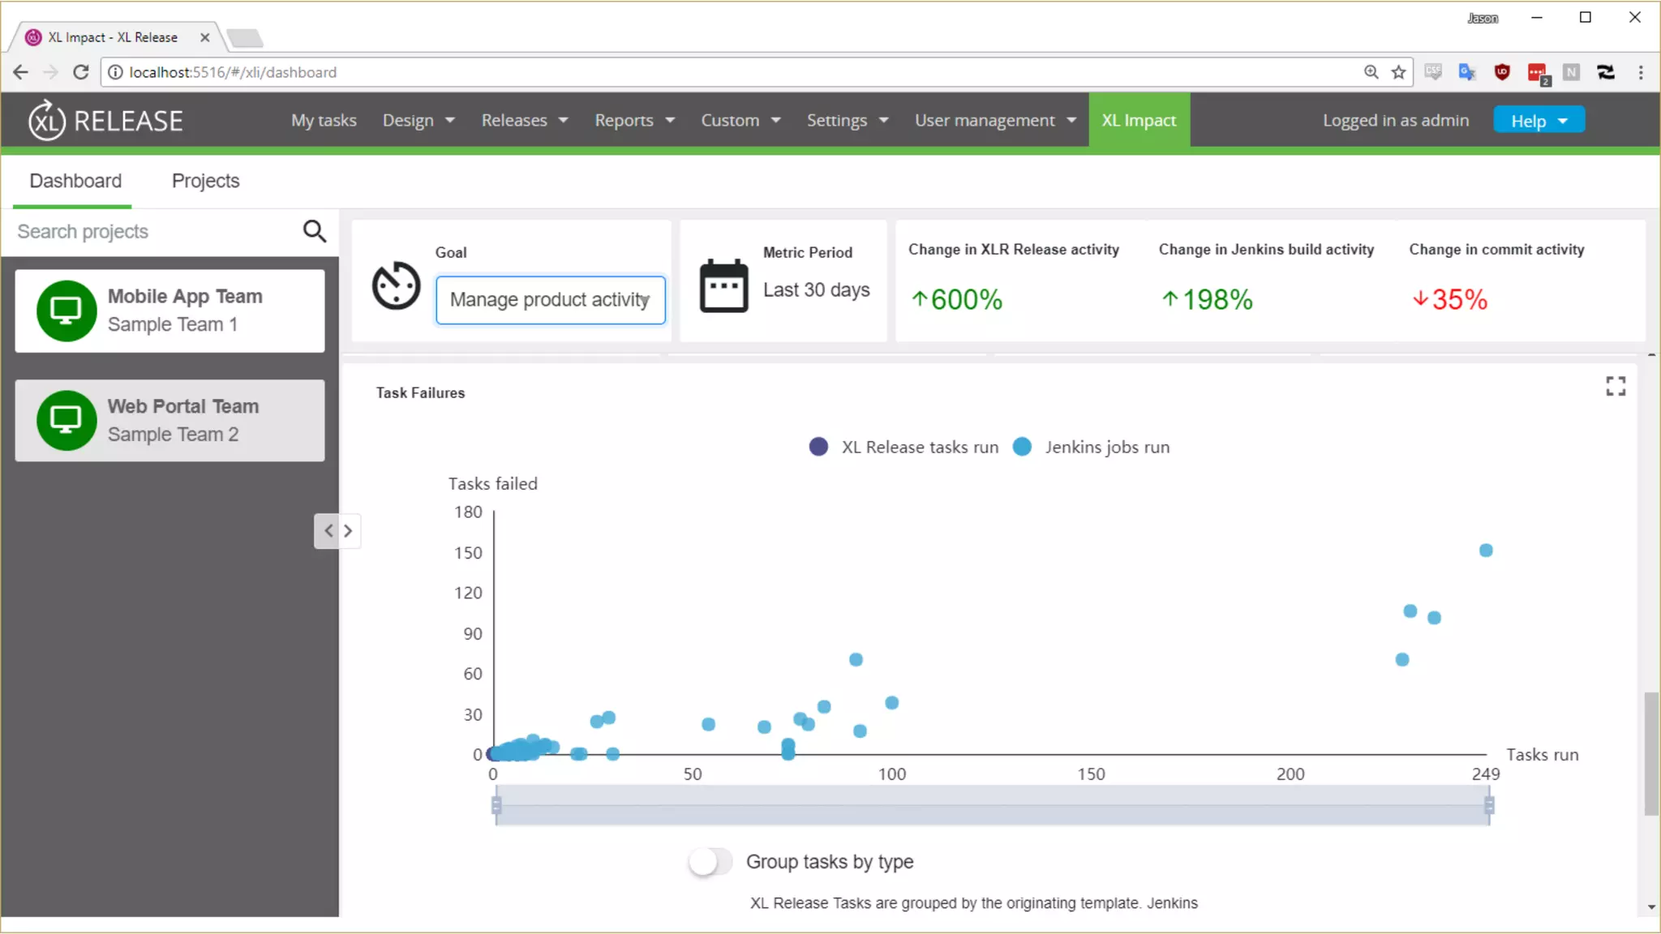Switch to the Projects tab
Image resolution: width=1661 pixels, height=934 pixels.
205,181
